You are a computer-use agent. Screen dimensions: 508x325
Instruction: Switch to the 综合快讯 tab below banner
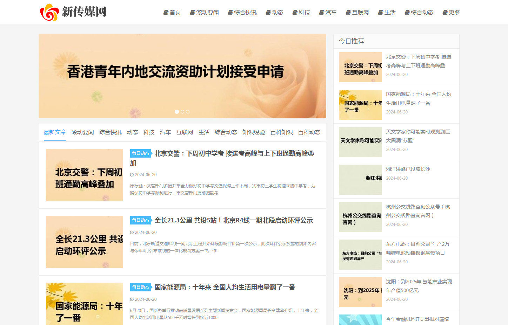pyautogui.click(x=111, y=132)
